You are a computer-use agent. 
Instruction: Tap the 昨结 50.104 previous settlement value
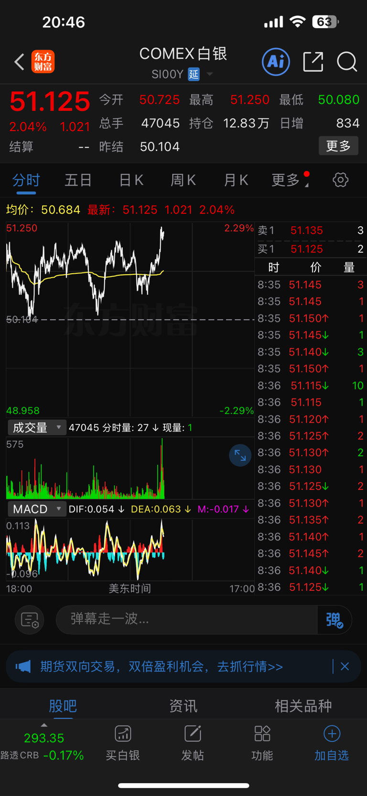pos(160,146)
